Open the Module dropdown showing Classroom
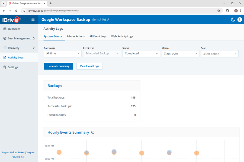 click(x=180, y=54)
